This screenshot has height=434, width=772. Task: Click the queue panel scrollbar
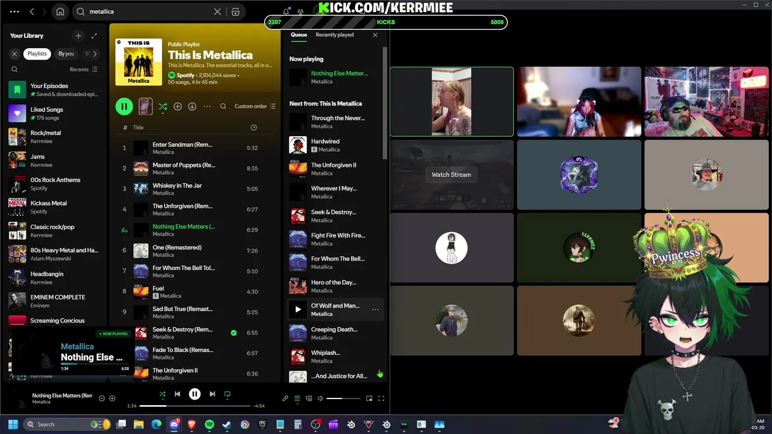click(x=385, y=102)
